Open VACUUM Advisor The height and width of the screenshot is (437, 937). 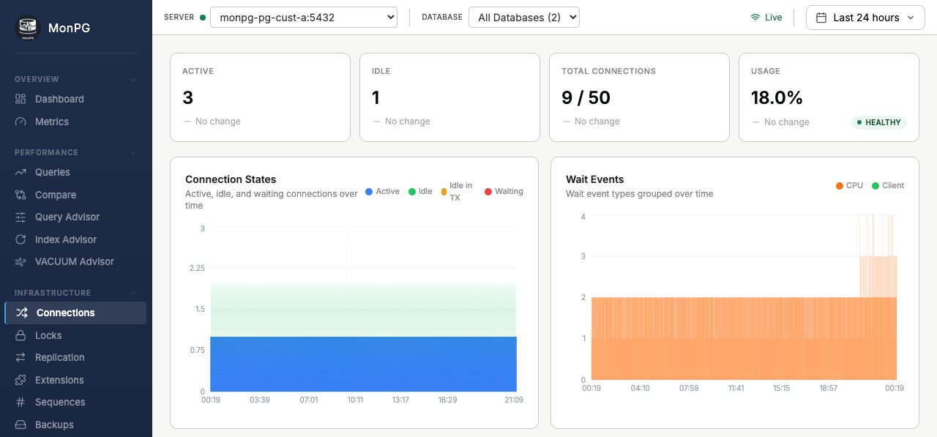[75, 262]
